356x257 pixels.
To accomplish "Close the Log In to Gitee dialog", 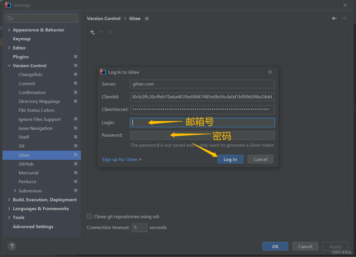I will [270, 72].
